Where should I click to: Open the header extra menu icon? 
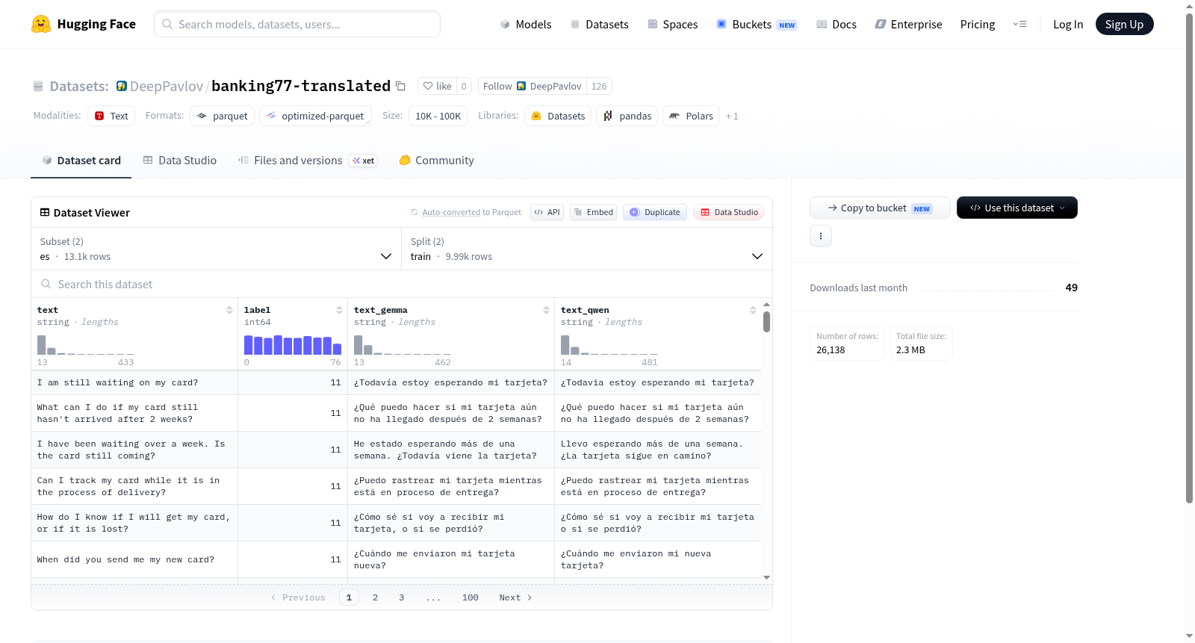coord(1019,24)
